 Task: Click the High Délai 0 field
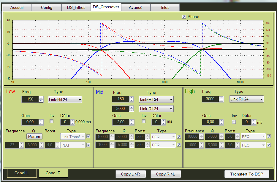[247, 122]
